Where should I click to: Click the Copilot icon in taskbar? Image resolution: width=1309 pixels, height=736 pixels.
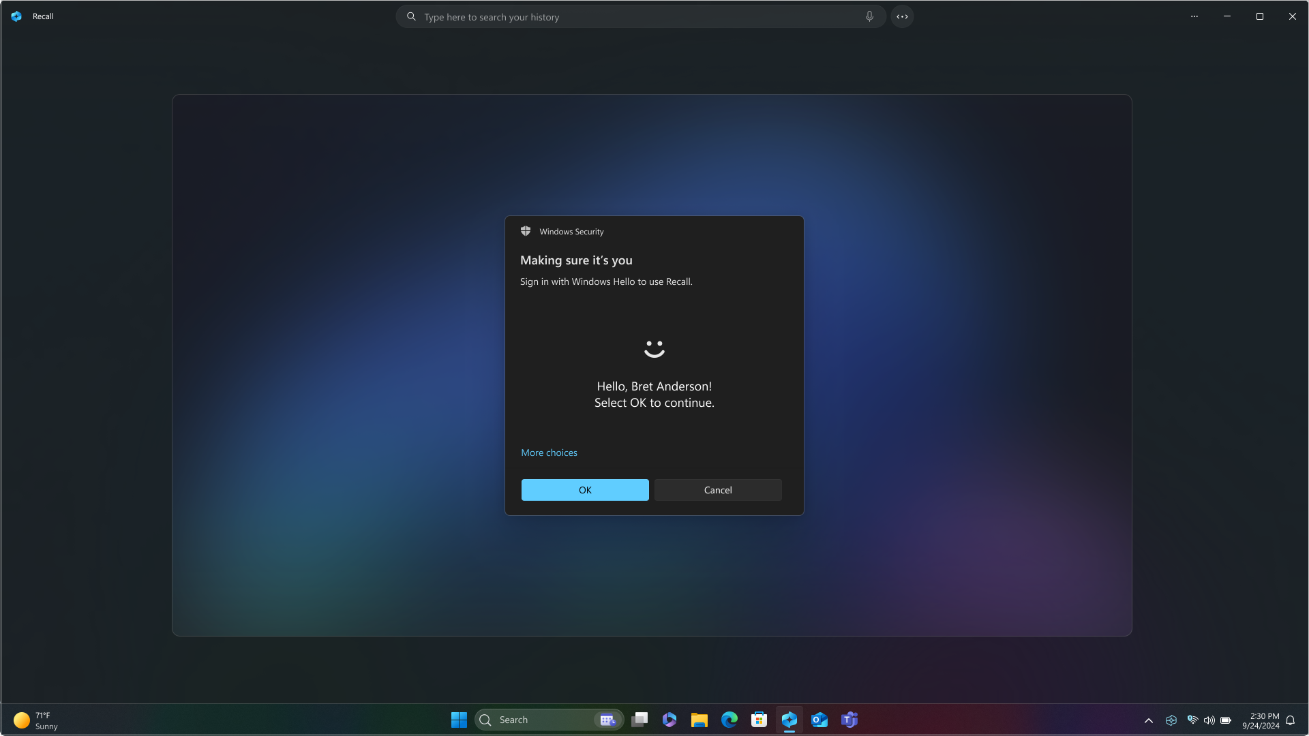[789, 720]
